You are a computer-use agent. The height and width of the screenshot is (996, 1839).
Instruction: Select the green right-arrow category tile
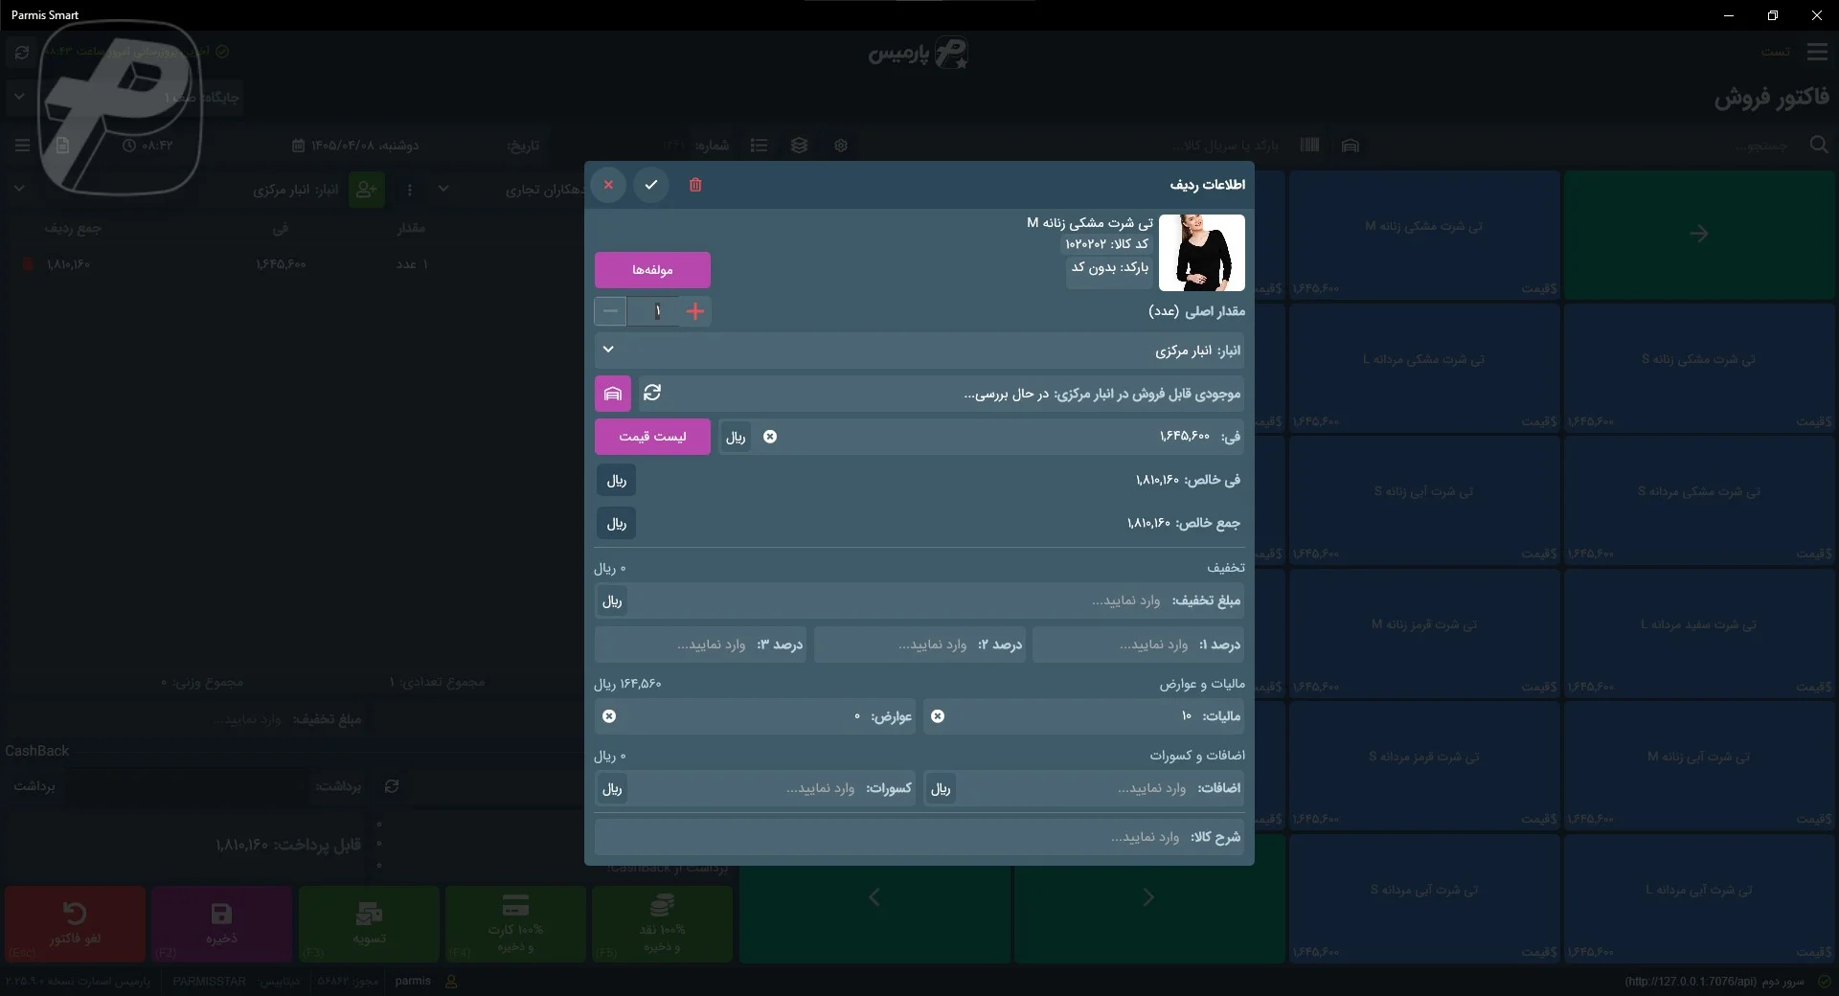coord(1698,235)
